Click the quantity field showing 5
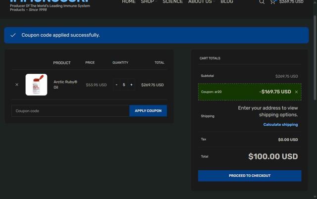317x199 pixels. (124, 85)
